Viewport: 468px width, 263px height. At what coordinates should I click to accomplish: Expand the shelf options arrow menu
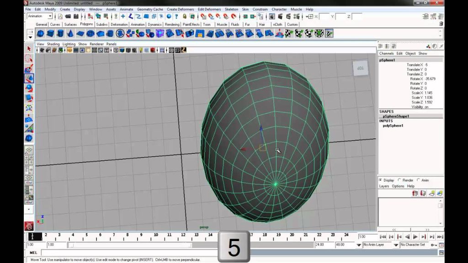pos(30,37)
